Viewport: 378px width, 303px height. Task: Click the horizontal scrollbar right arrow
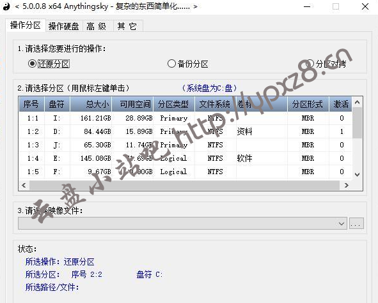pyautogui.click(x=347, y=185)
